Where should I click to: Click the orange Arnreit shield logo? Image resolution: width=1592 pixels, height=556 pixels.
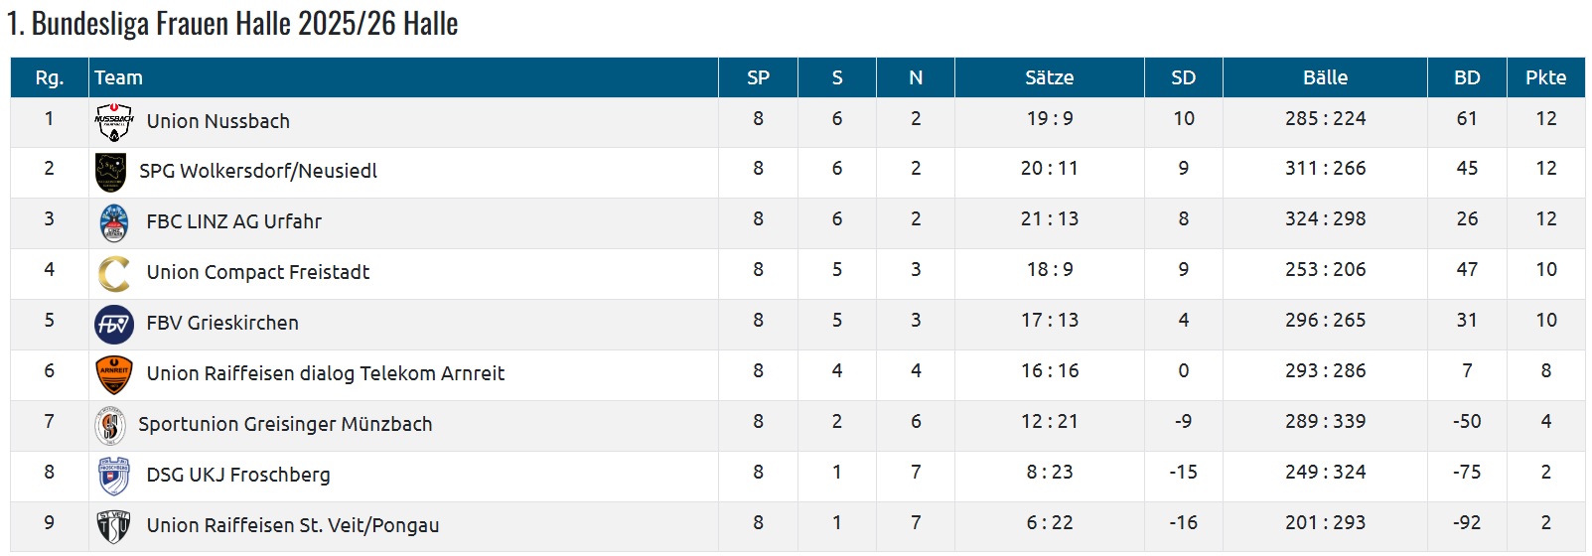113,374
